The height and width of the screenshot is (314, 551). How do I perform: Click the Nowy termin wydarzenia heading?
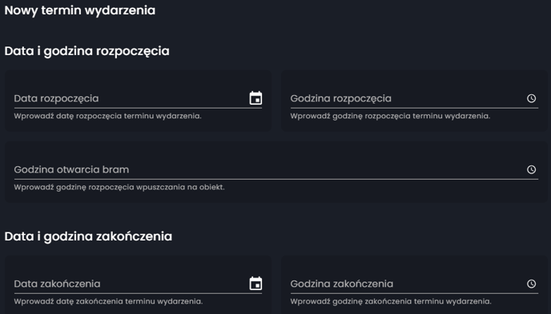[80, 10]
